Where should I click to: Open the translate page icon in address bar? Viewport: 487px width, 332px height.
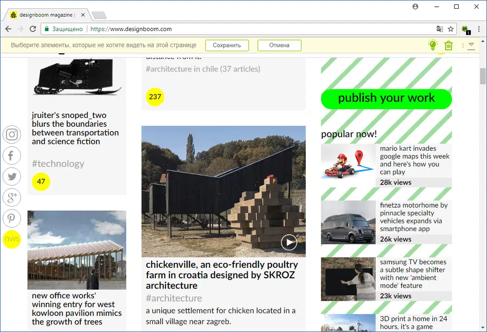click(x=439, y=29)
